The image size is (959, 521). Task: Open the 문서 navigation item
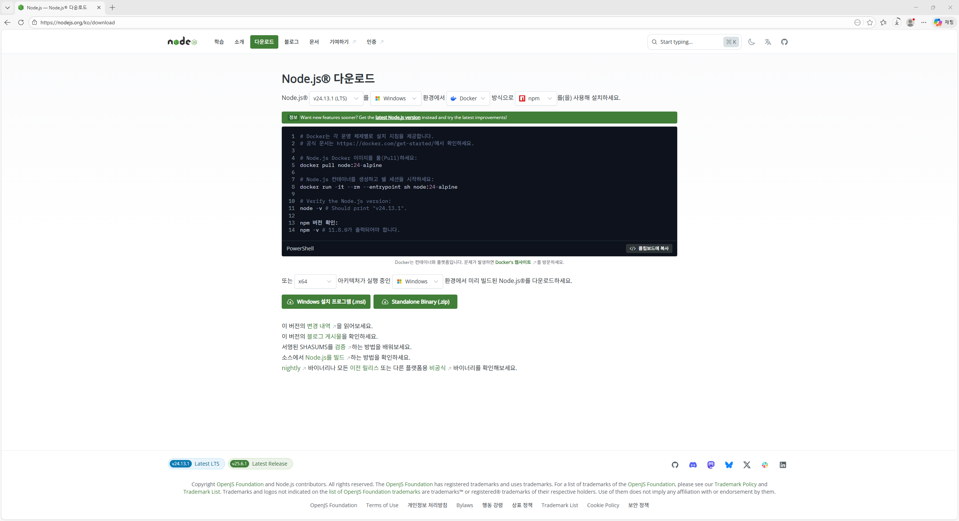(314, 42)
